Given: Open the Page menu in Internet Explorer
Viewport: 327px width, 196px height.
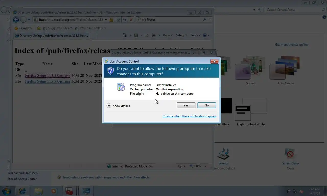Looking at the screenshot, I should 168,35.
